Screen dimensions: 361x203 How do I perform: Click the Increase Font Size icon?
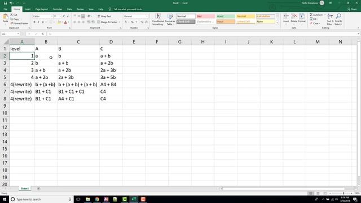tap(64, 16)
